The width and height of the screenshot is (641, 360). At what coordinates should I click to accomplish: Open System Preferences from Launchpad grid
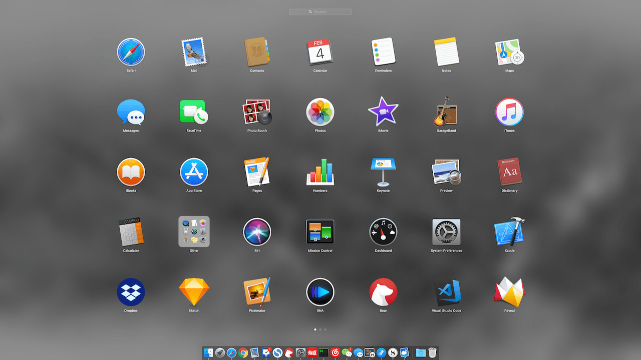446,232
